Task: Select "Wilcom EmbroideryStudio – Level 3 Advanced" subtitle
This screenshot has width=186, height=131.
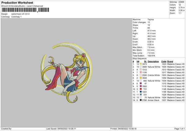Action: point(22,6)
